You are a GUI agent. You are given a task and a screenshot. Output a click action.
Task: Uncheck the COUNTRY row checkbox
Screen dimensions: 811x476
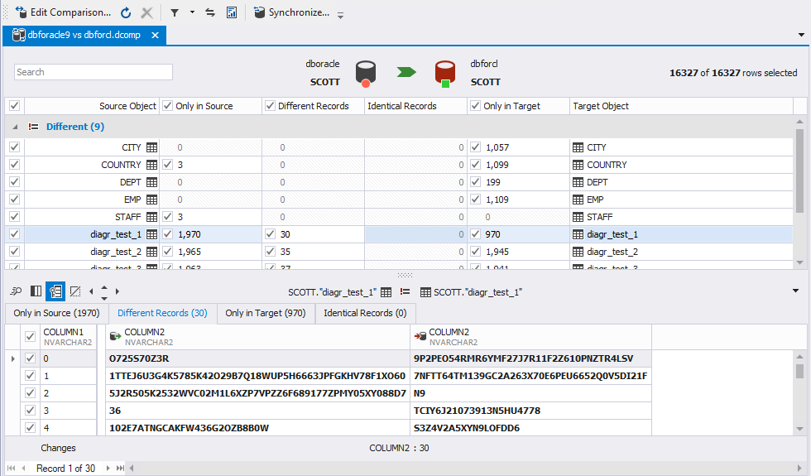click(14, 165)
